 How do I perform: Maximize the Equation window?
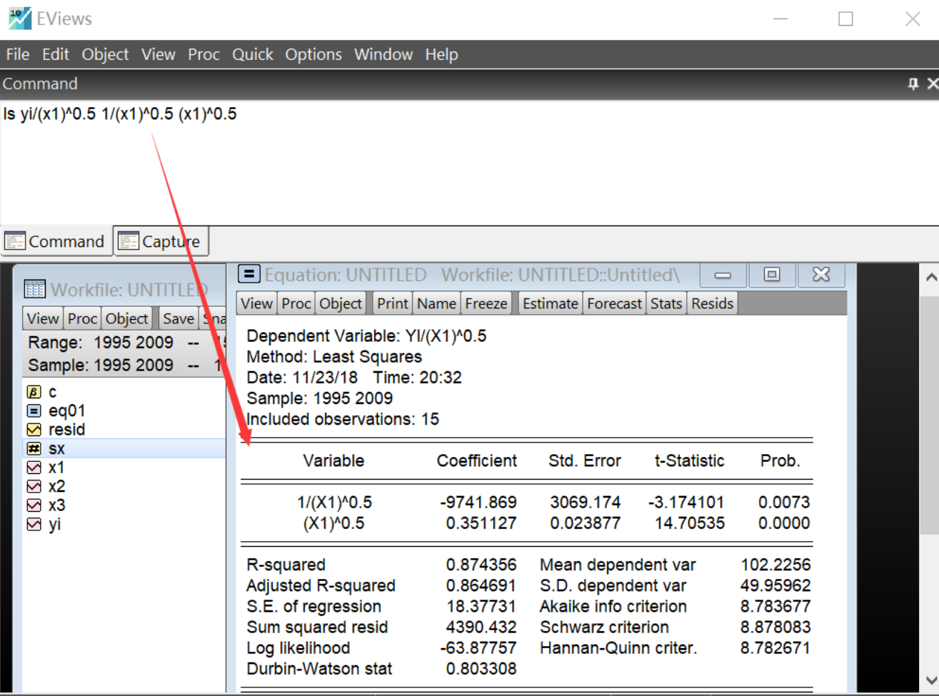coord(772,275)
